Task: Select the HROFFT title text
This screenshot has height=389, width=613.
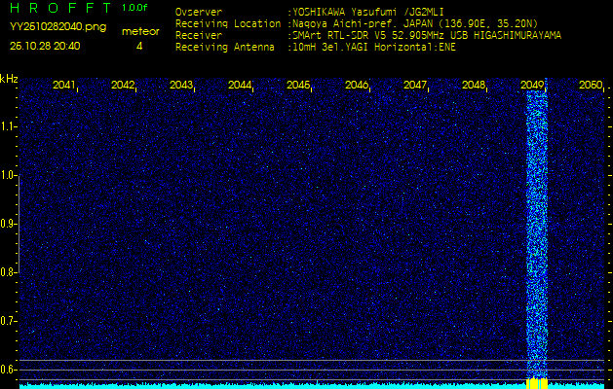Action: [x=60, y=8]
